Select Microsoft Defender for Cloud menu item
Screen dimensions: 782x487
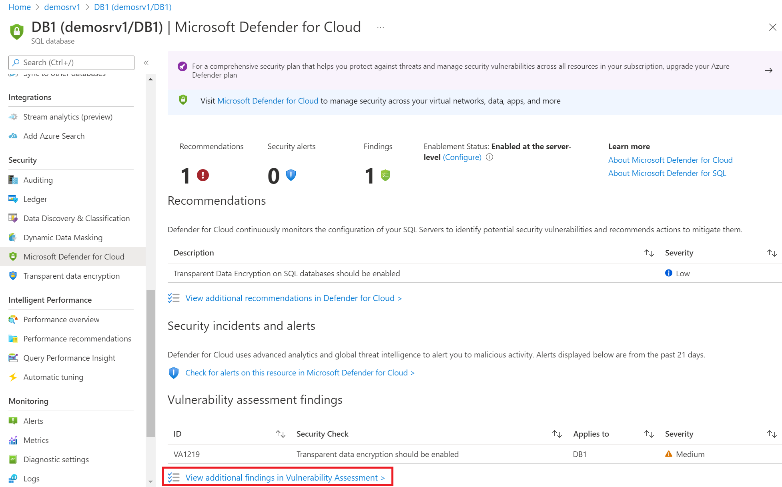click(74, 256)
